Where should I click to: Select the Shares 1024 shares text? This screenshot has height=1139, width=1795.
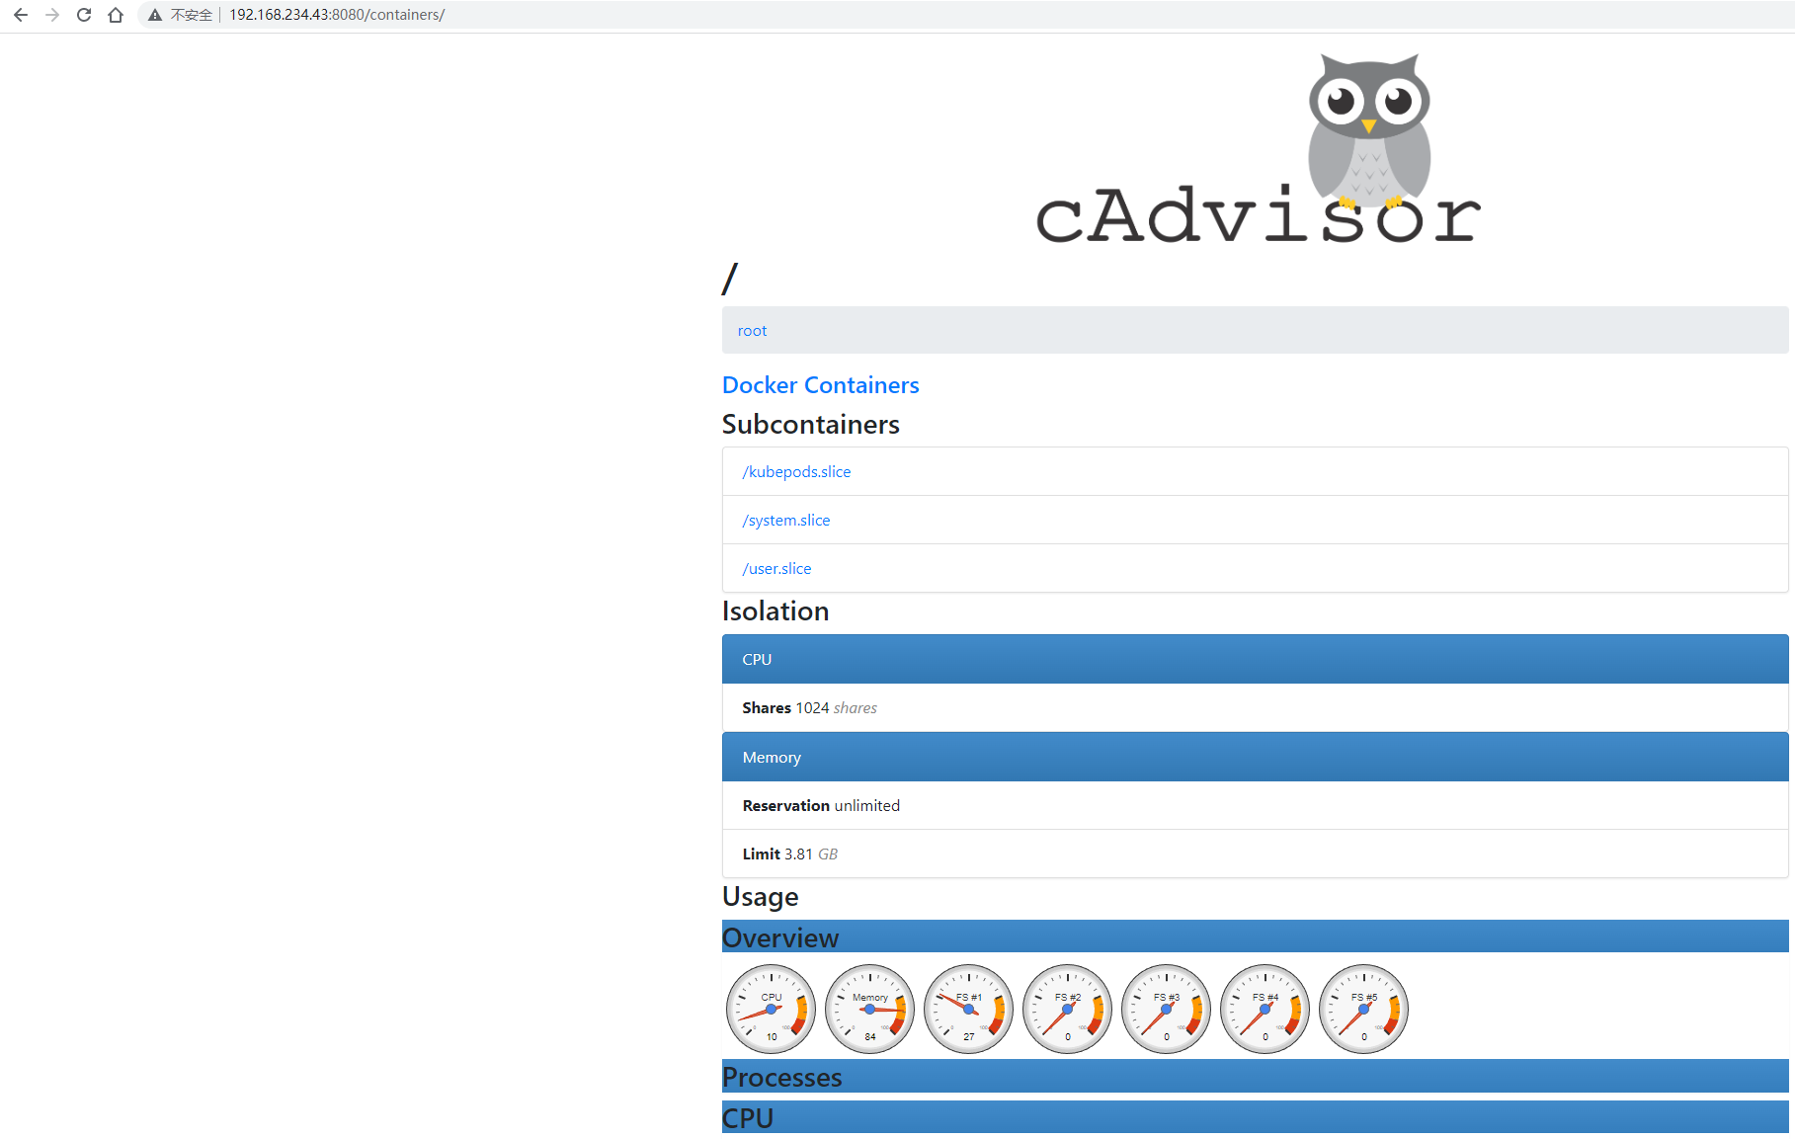(809, 708)
